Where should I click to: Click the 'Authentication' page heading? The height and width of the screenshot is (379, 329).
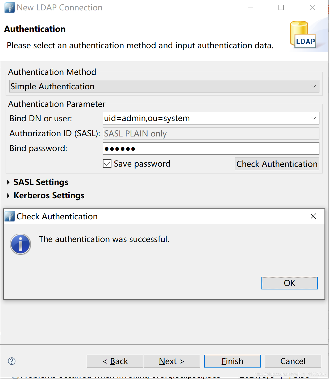click(x=35, y=29)
